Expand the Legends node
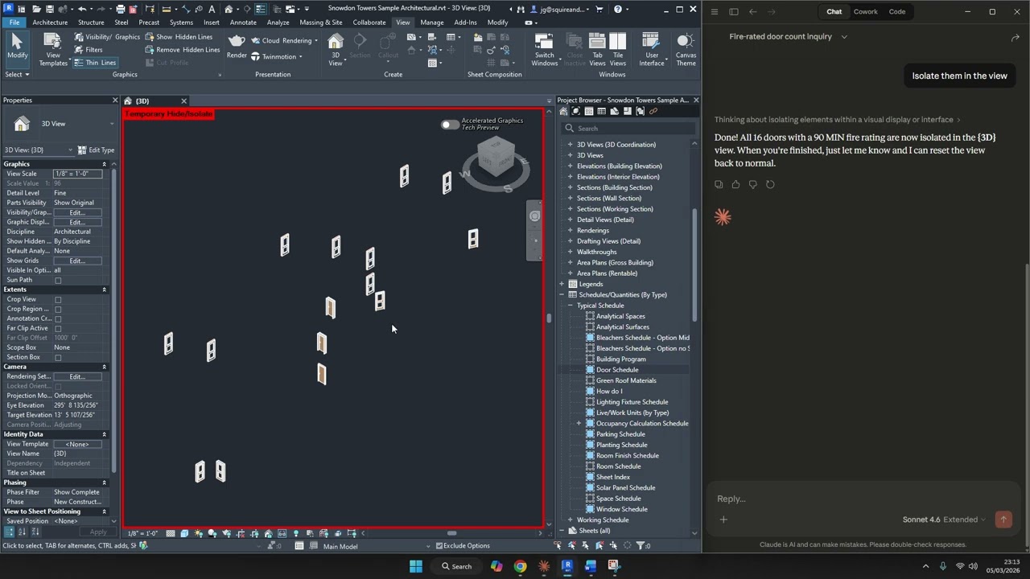Viewport: 1030px width, 579px height. point(562,284)
